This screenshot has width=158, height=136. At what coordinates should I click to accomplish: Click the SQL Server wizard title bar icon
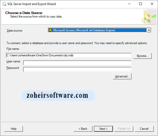pyautogui.click(x=4, y=4)
